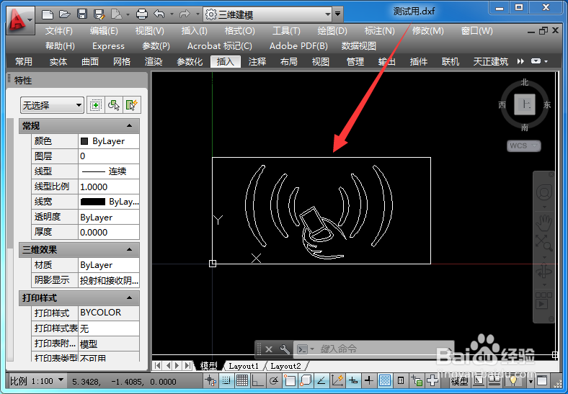The width and height of the screenshot is (568, 394).
Task: Click the Select Objects icon in properties
Action: tap(114, 105)
